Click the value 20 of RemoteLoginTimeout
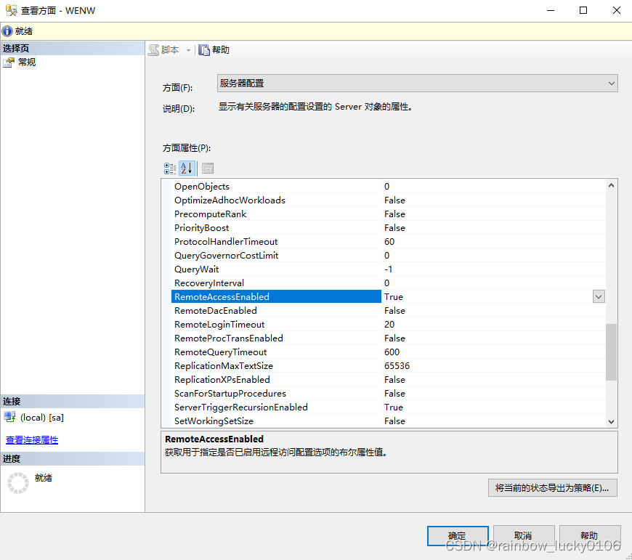The height and width of the screenshot is (560, 632). [x=389, y=325]
